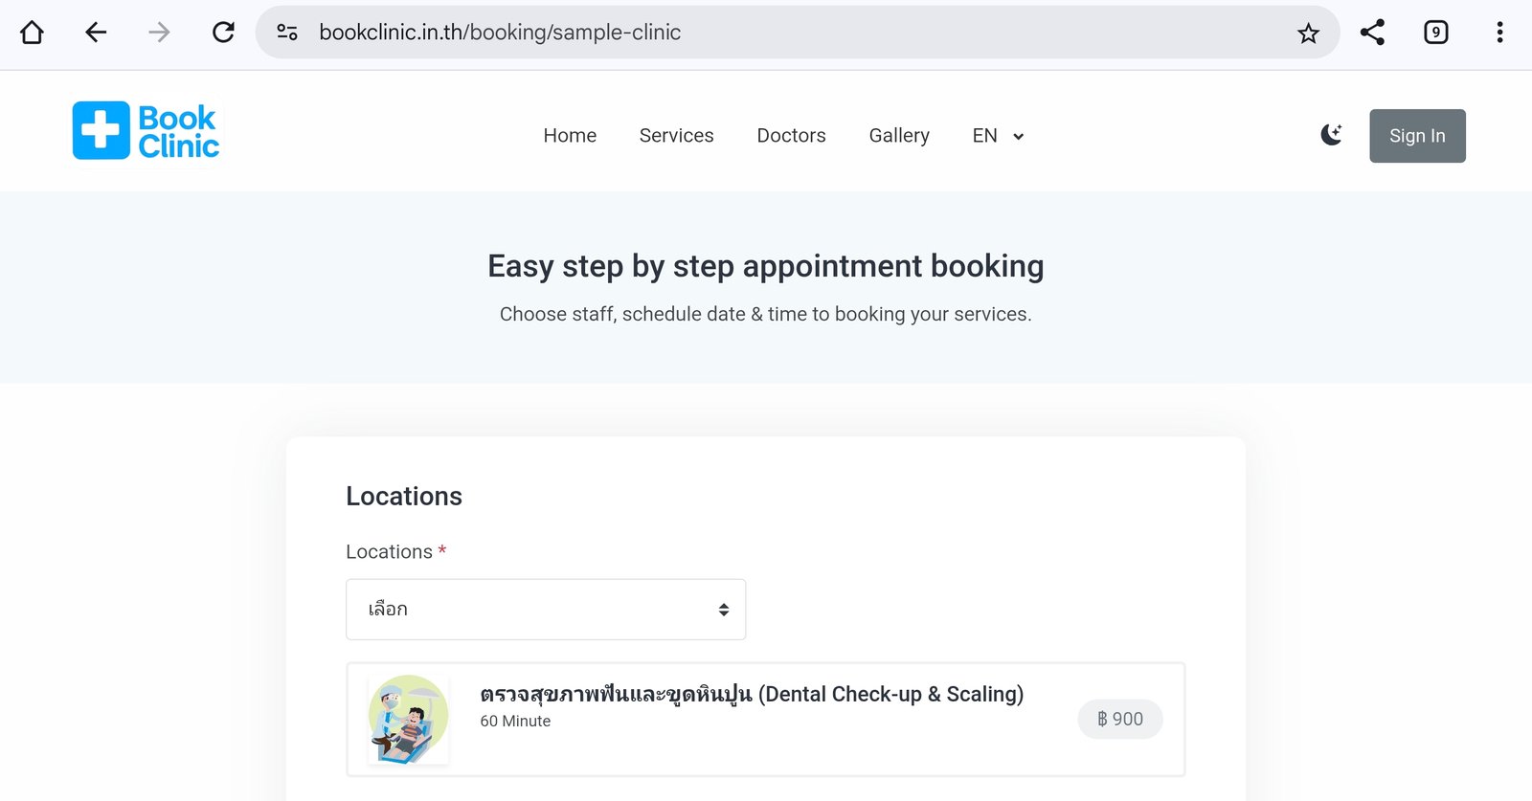1532x801 pixels.
Task: Open the browser three-dot menu
Action: click(1499, 33)
